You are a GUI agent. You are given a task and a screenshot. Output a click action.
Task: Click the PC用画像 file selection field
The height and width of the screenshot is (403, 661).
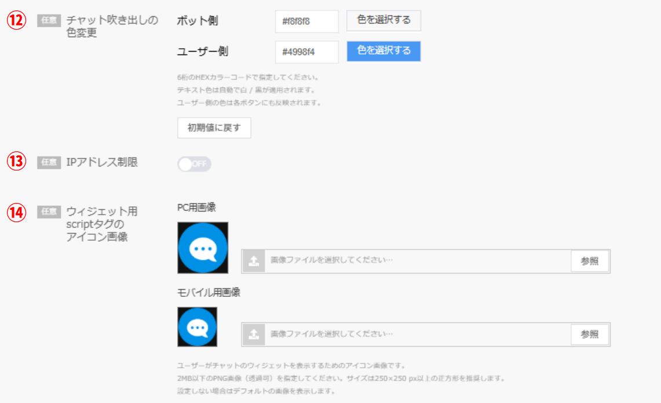(x=417, y=261)
